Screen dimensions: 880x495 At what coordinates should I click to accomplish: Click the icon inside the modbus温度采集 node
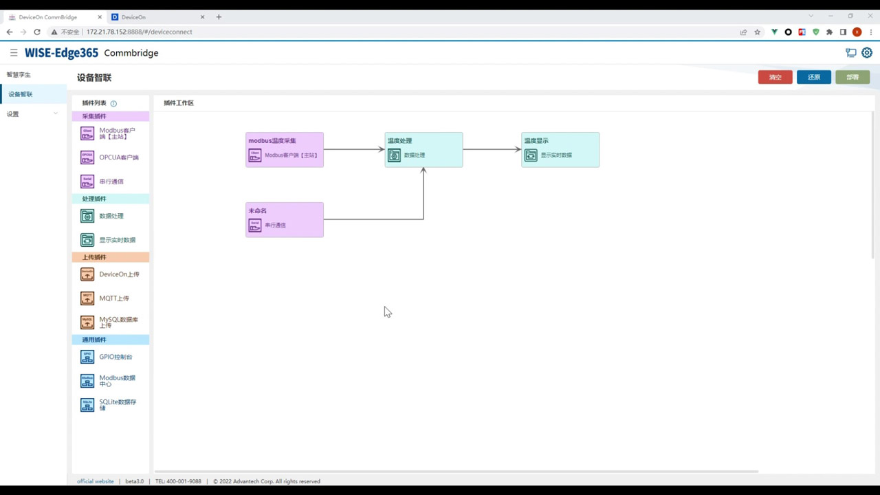coord(255,155)
